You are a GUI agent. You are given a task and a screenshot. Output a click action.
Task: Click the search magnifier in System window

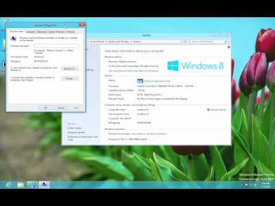226,41
